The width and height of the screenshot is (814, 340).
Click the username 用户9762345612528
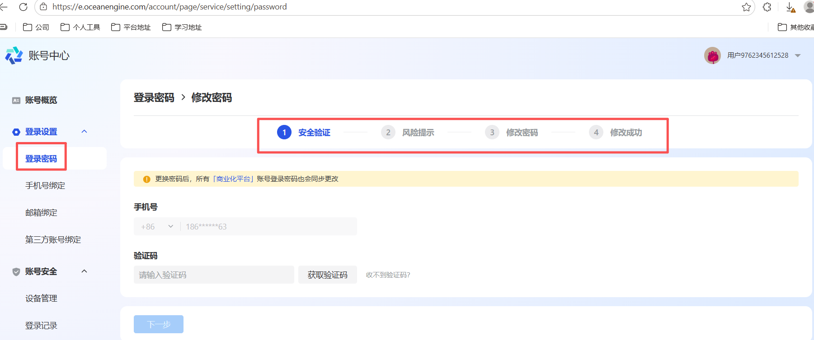point(758,55)
